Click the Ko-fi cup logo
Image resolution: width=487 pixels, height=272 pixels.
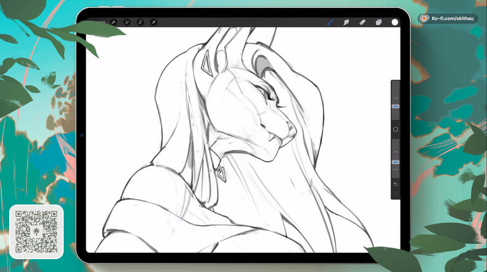point(424,19)
